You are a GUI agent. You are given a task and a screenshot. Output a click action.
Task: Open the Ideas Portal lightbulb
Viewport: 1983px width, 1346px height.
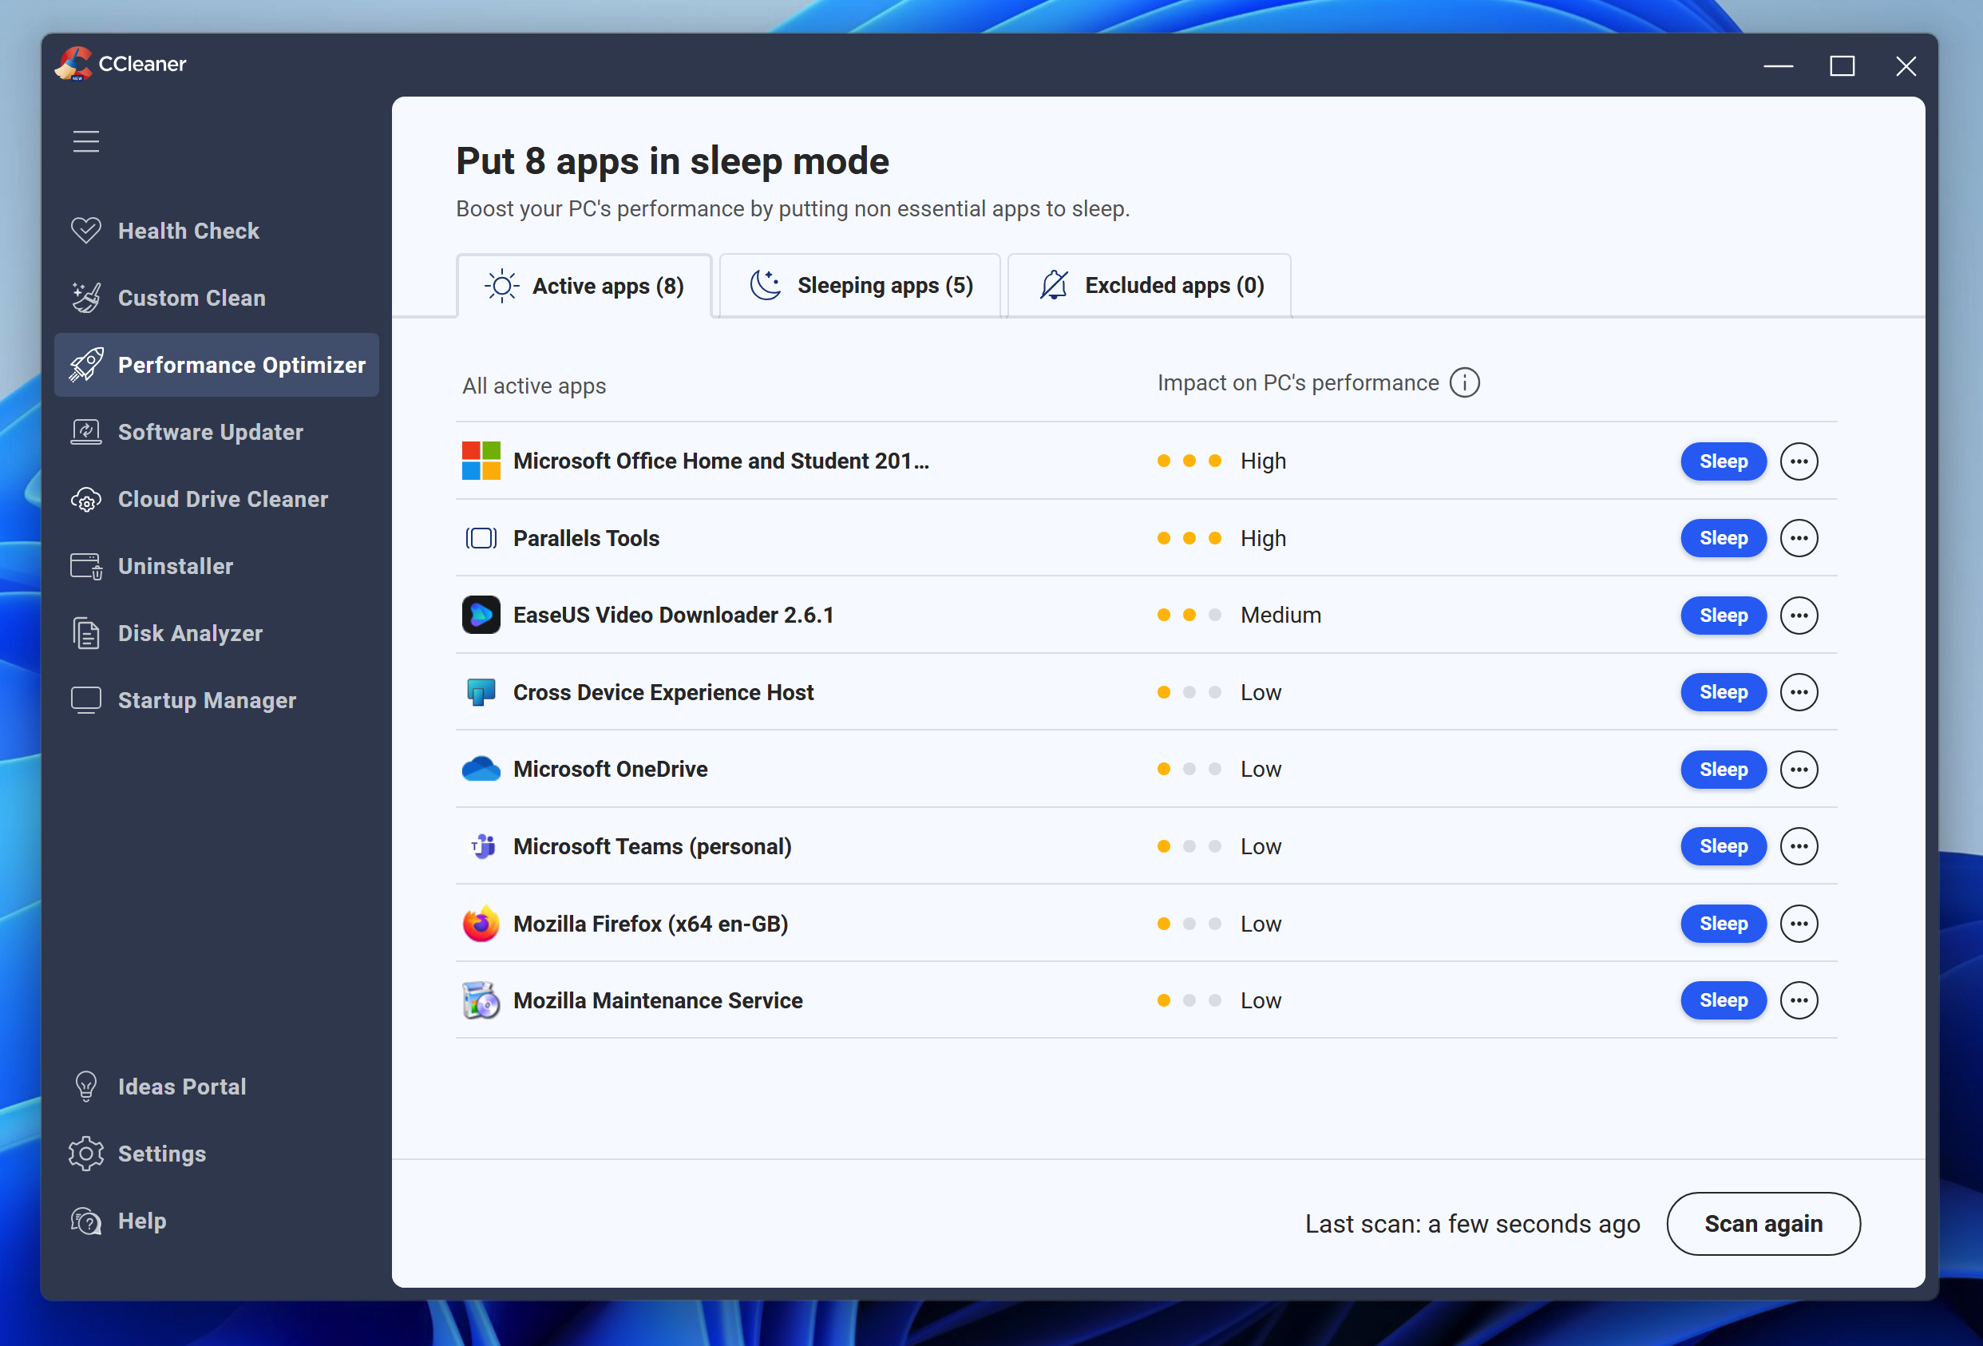pos(86,1087)
